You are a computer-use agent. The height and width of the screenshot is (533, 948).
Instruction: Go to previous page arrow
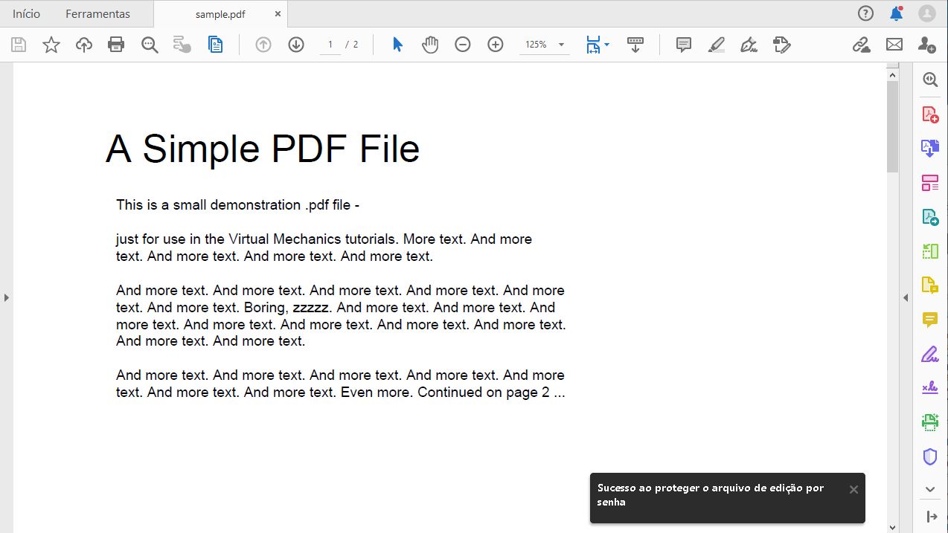click(x=263, y=45)
